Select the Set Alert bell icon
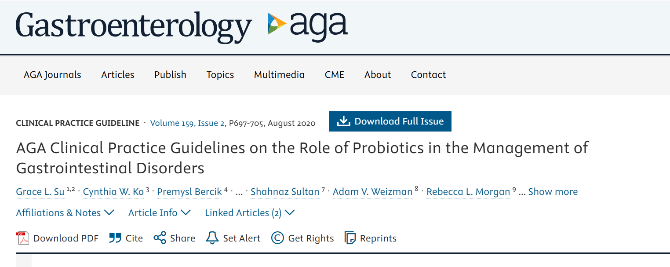 [x=212, y=238]
